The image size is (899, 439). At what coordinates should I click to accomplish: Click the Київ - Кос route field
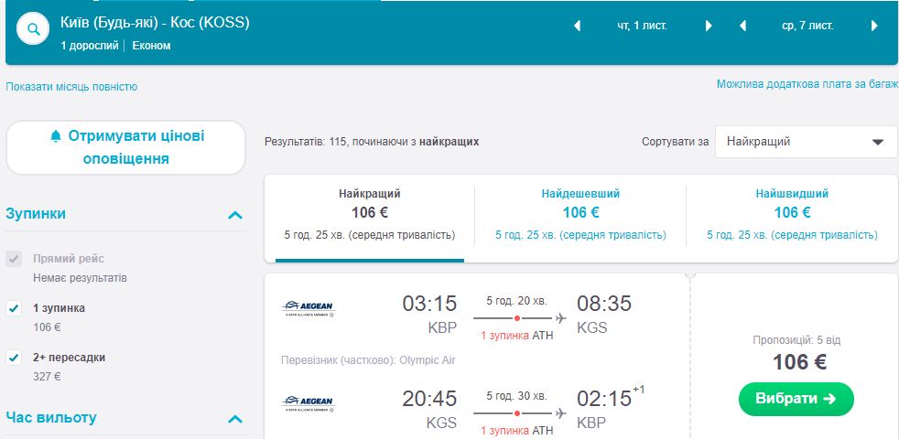[155, 22]
